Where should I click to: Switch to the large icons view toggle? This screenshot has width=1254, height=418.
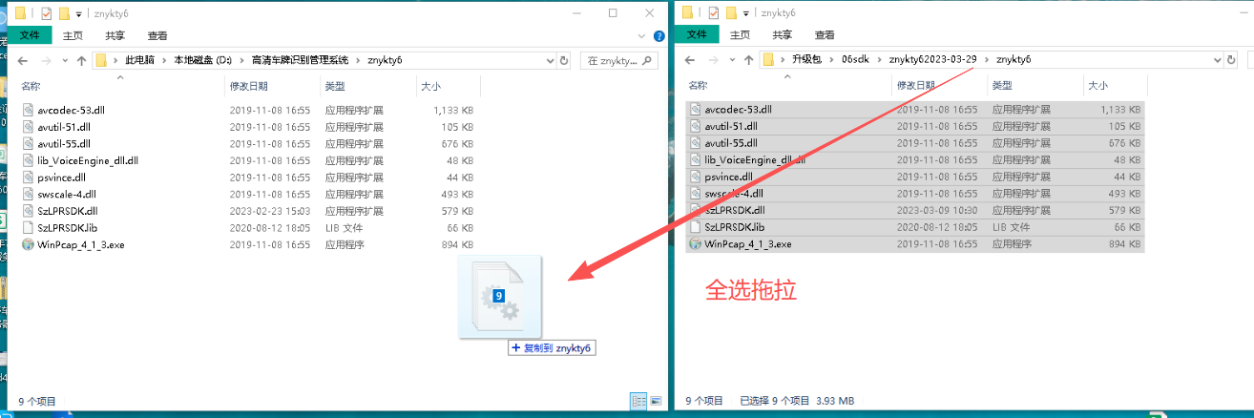[654, 402]
